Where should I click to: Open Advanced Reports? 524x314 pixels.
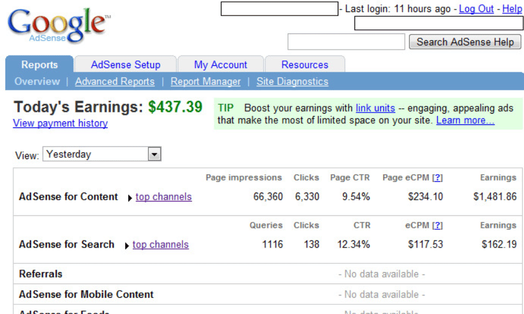pyautogui.click(x=114, y=81)
